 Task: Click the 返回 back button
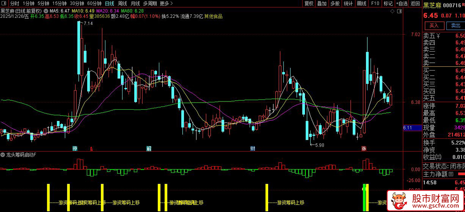[415, 3]
